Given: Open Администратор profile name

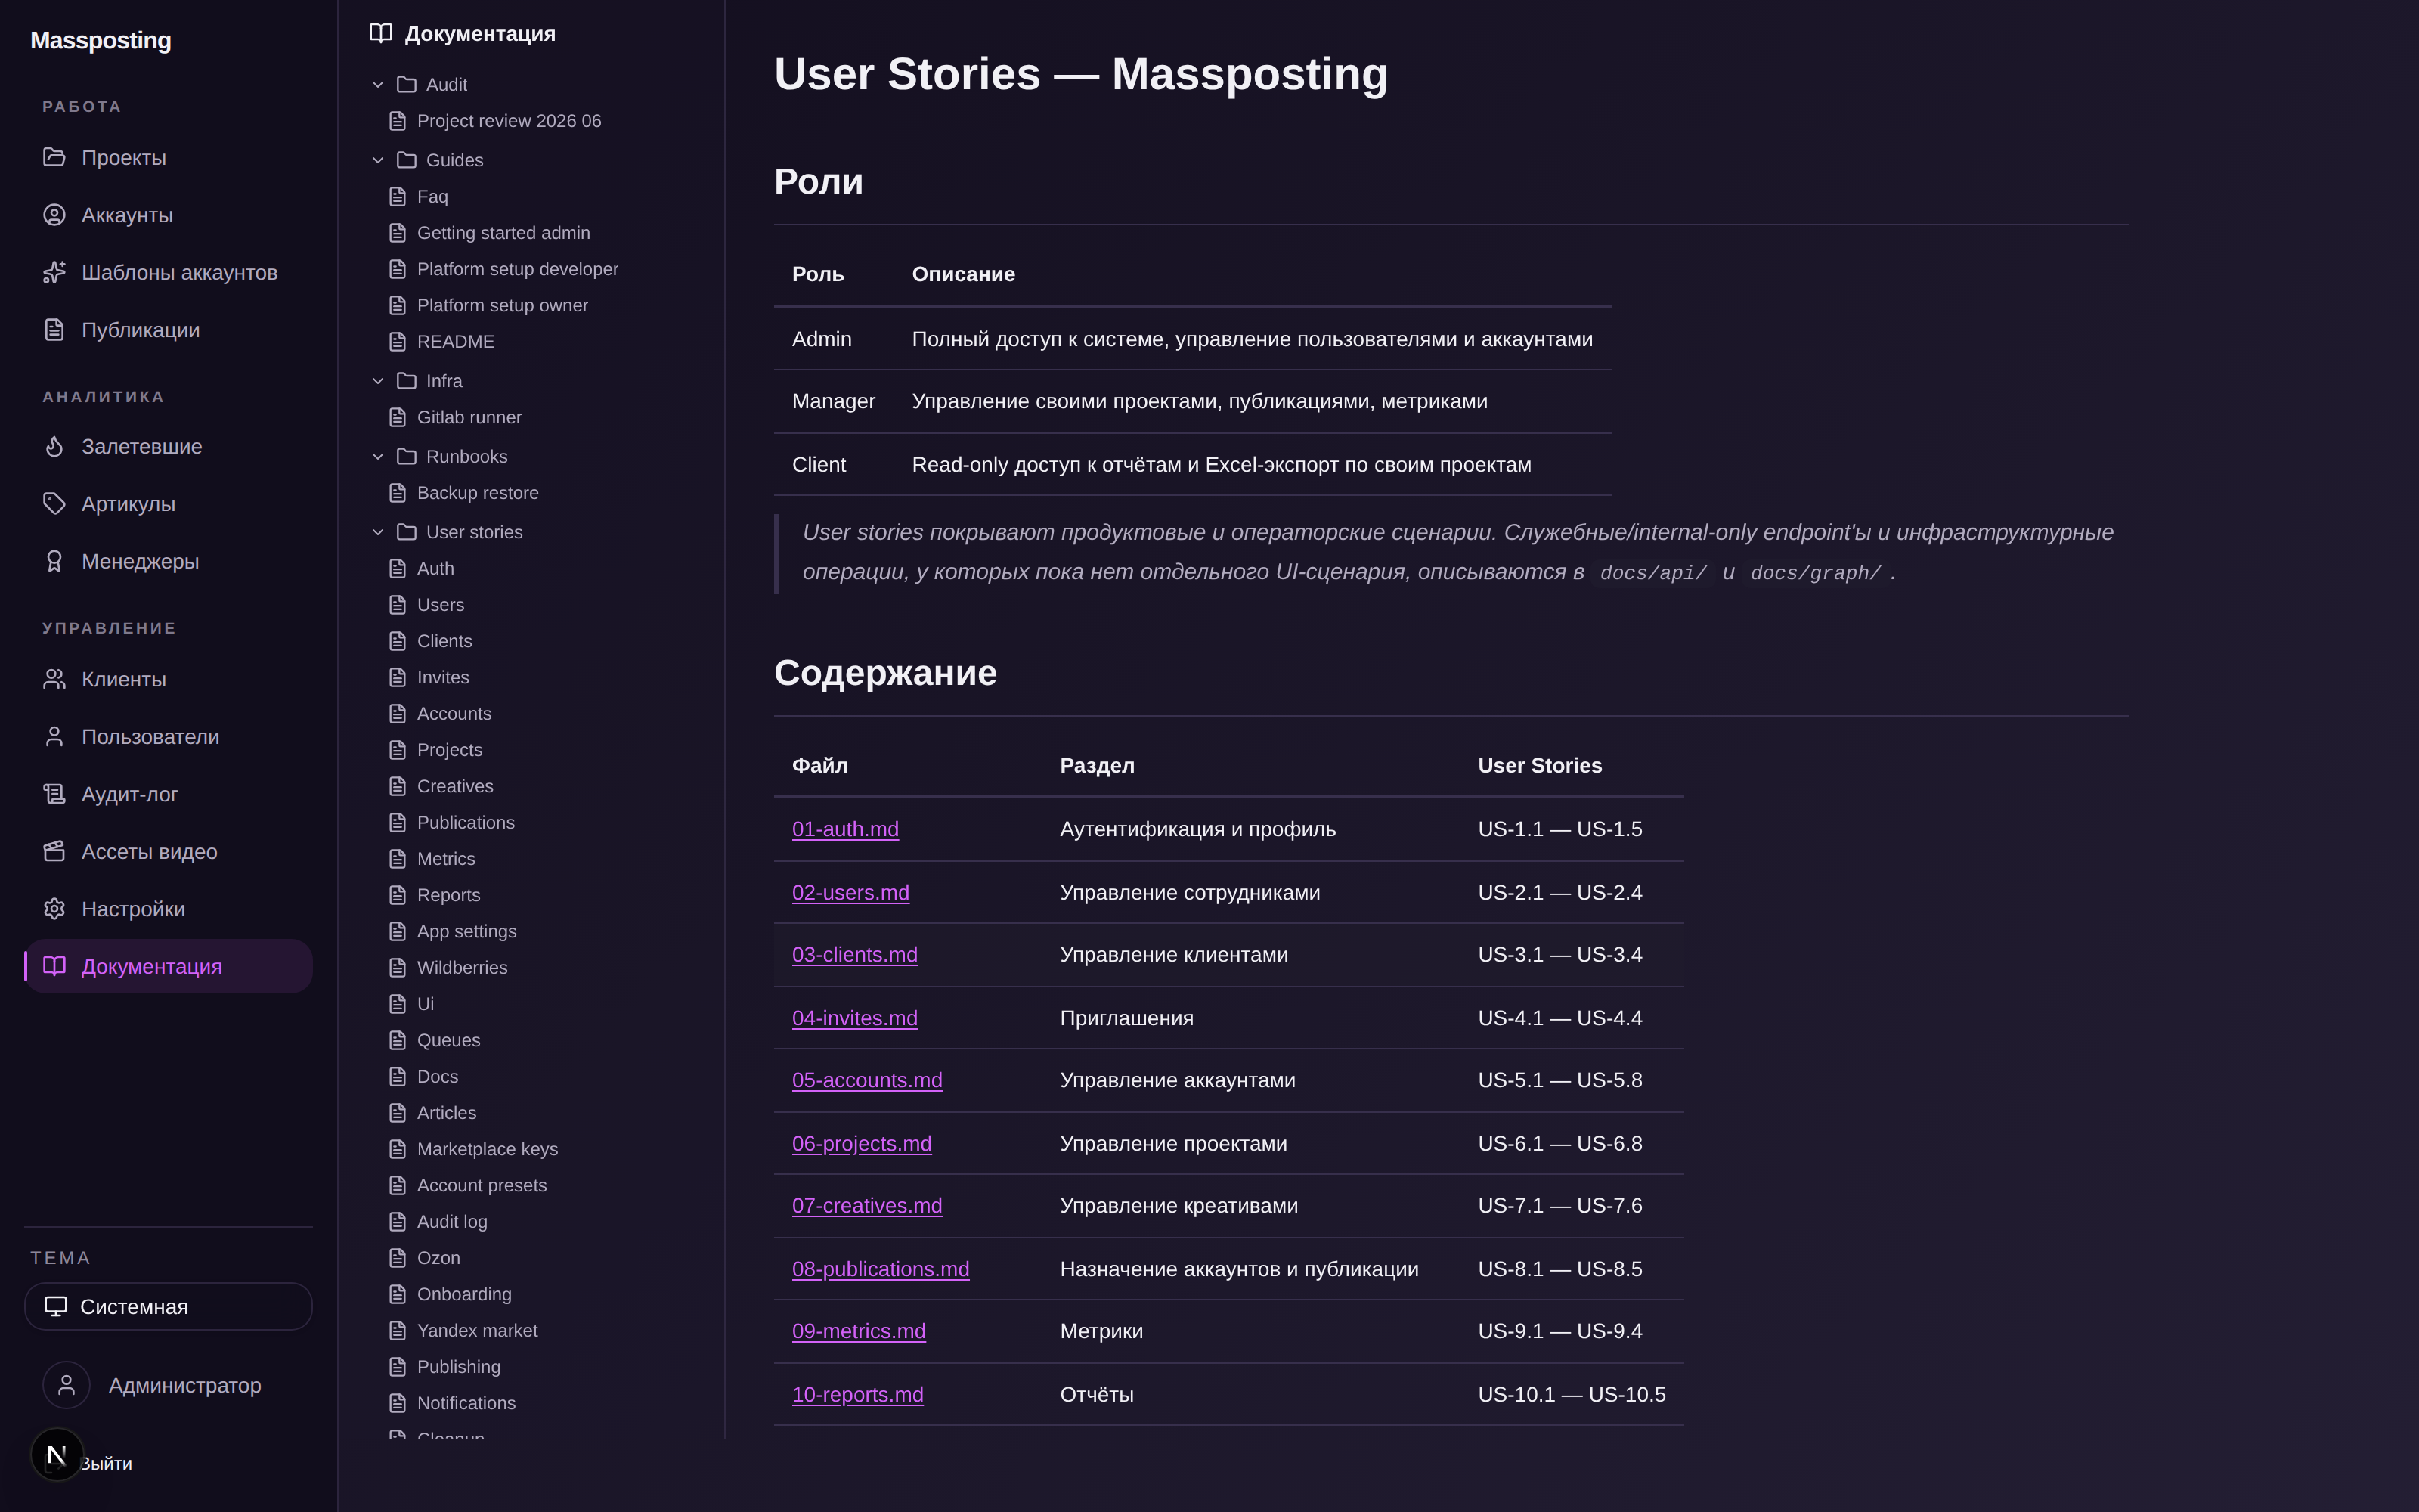Looking at the screenshot, I should click(185, 1385).
